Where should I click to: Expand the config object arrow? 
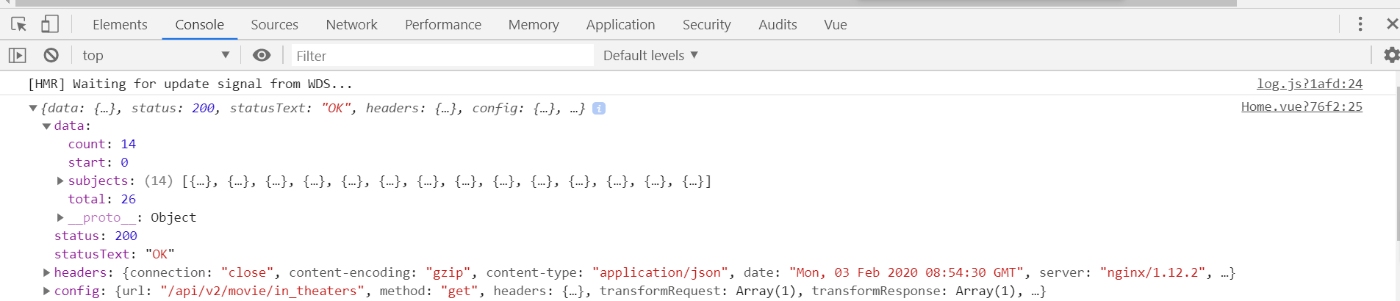point(46,291)
